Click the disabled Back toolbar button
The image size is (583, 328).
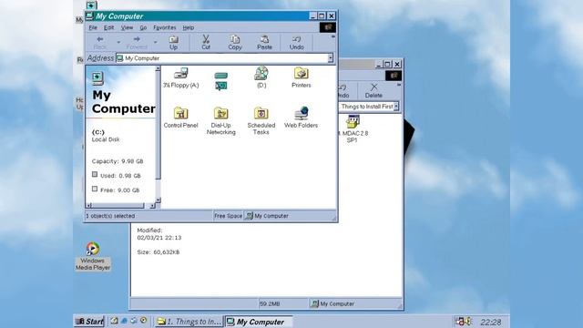point(99,43)
